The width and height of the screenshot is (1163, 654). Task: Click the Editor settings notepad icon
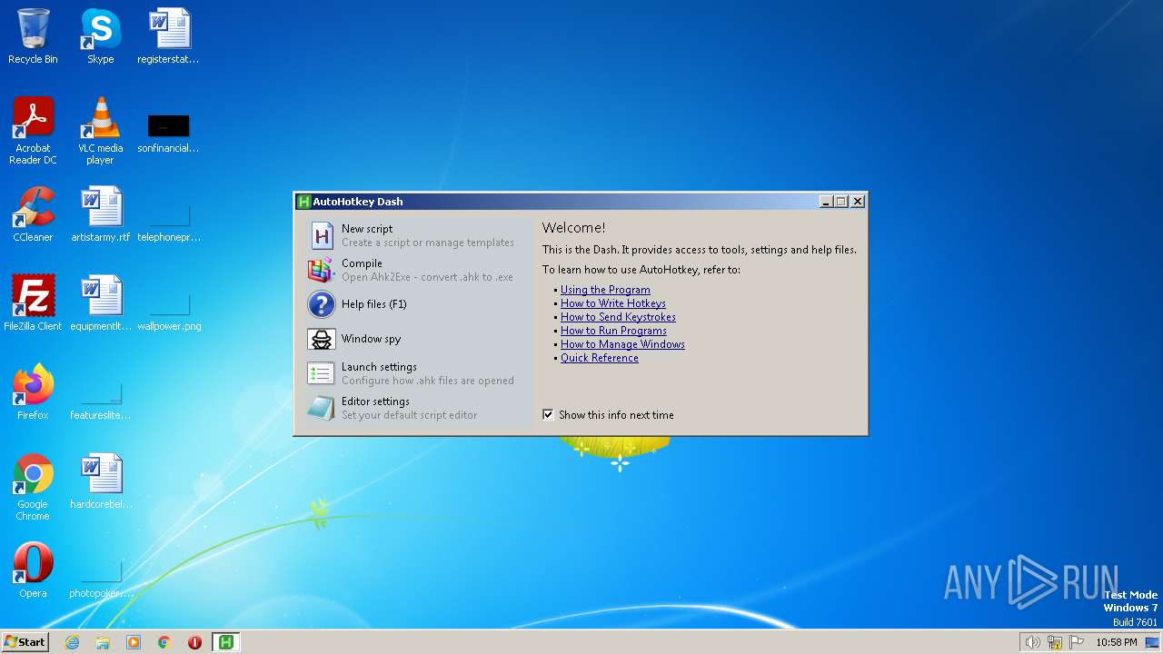(321, 408)
